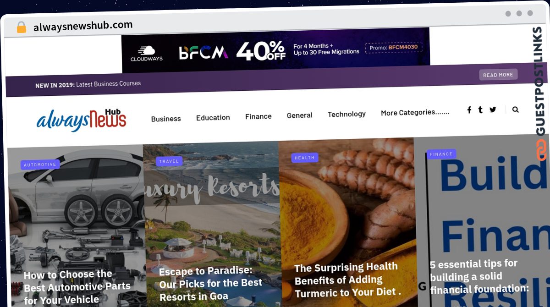
Task: Open the Latest Business Courses link
Action: (x=108, y=84)
